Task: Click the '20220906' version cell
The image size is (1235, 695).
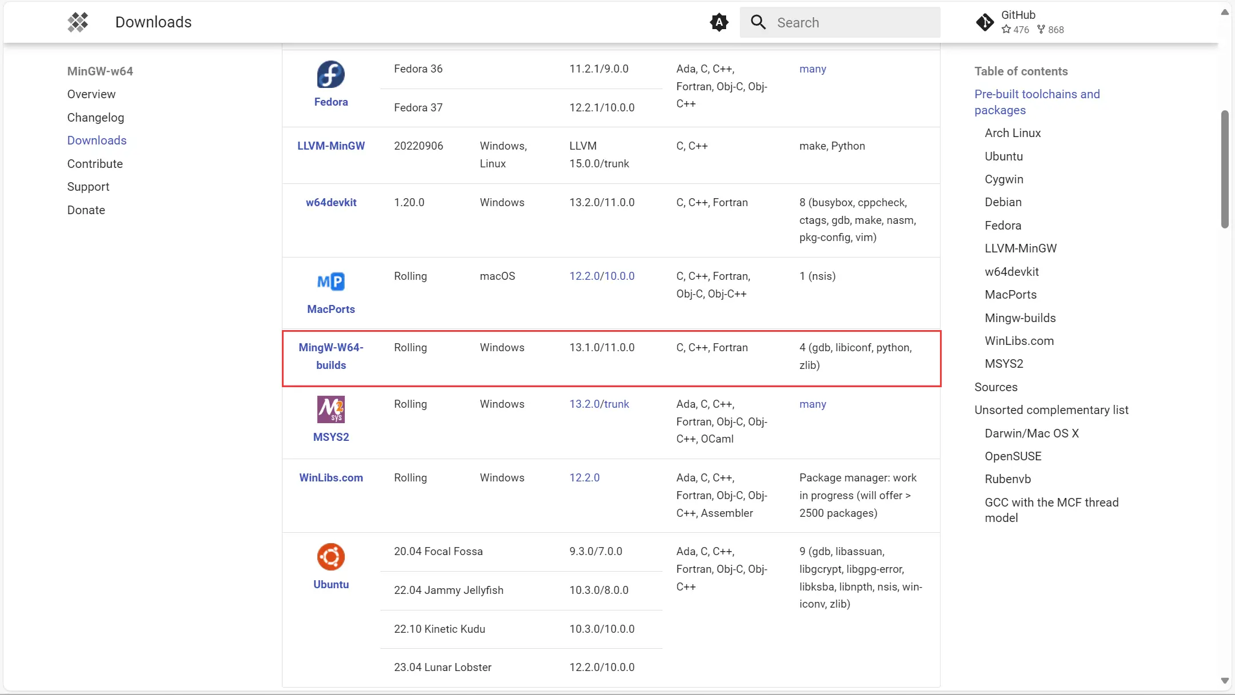Action: point(419,146)
